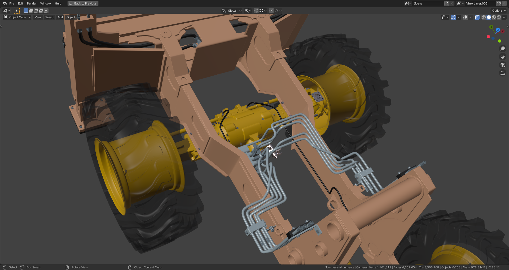Switch to Wireframe viewport shading
Image resolution: width=509 pixels, height=270 pixels.
click(484, 17)
